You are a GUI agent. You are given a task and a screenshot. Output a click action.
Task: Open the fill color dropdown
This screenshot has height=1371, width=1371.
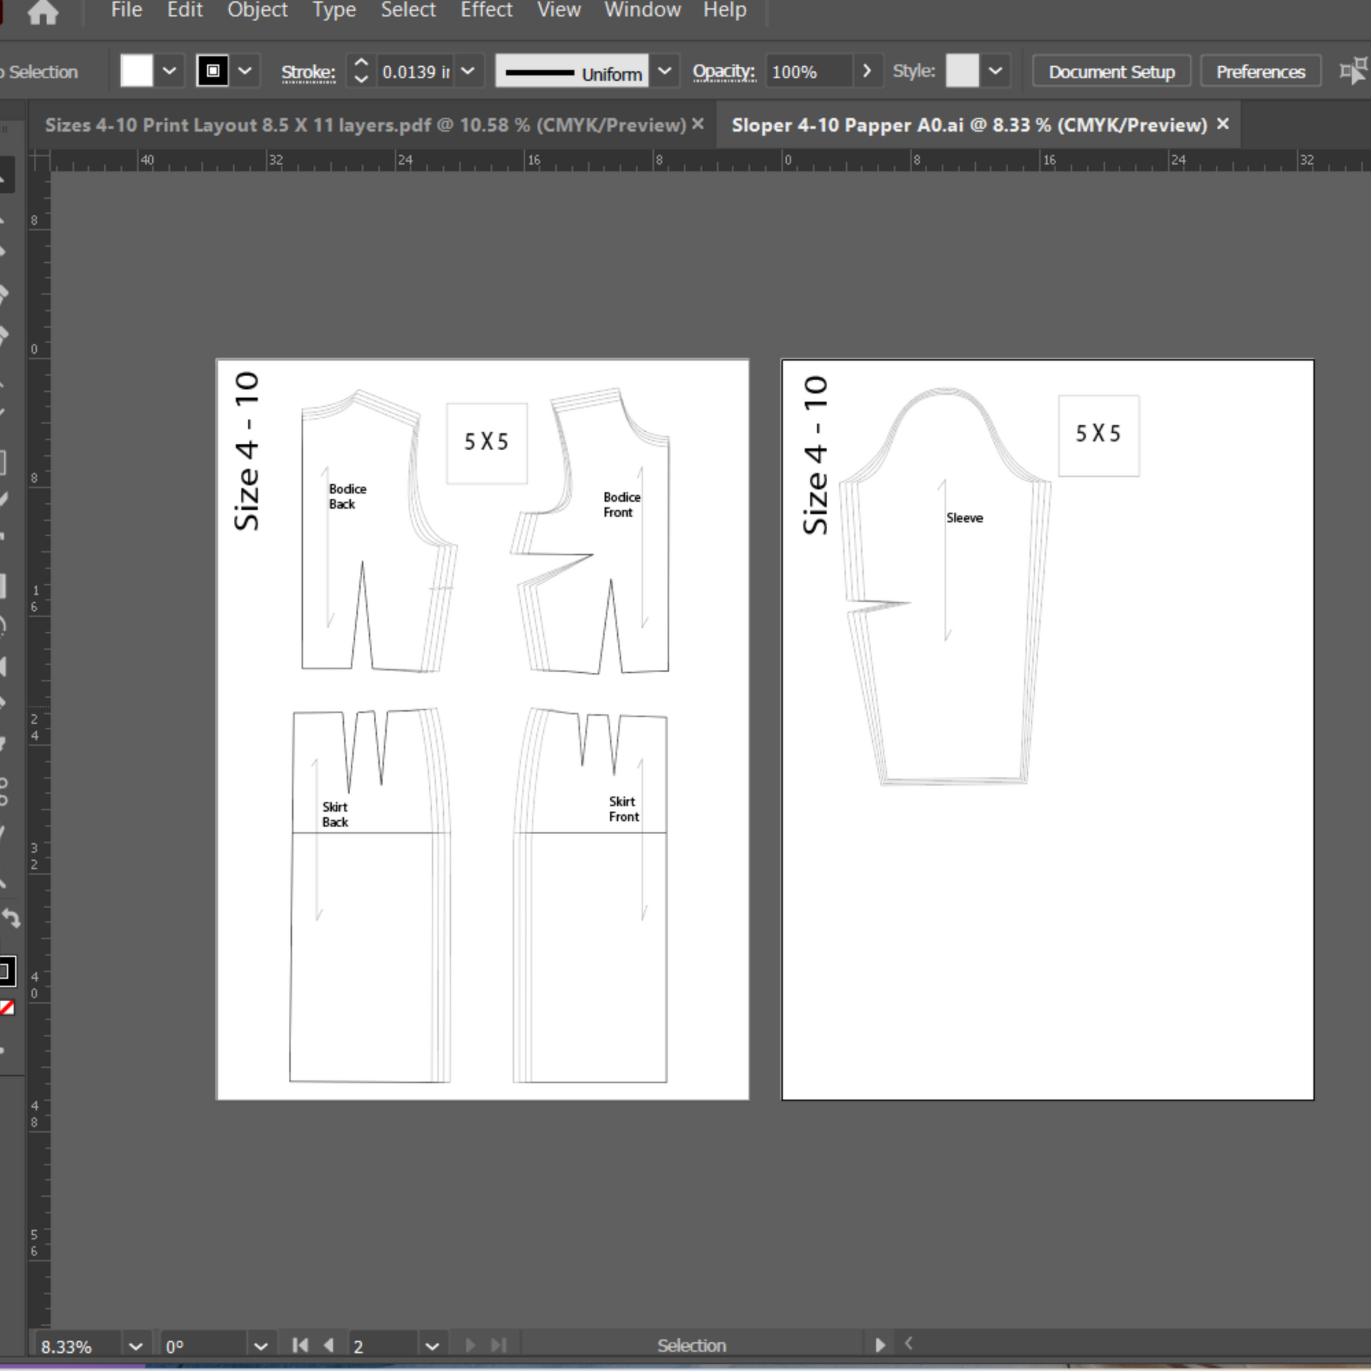tap(170, 71)
